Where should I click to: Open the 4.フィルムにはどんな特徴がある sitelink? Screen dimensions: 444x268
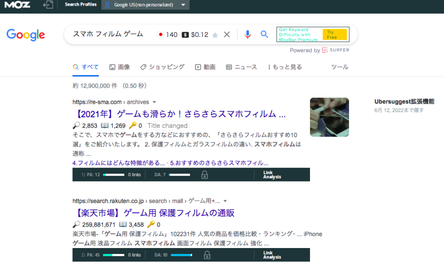(119, 163)
